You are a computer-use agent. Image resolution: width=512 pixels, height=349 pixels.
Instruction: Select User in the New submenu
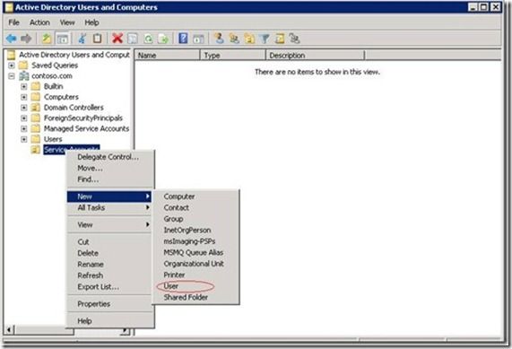tap(195, 286)
